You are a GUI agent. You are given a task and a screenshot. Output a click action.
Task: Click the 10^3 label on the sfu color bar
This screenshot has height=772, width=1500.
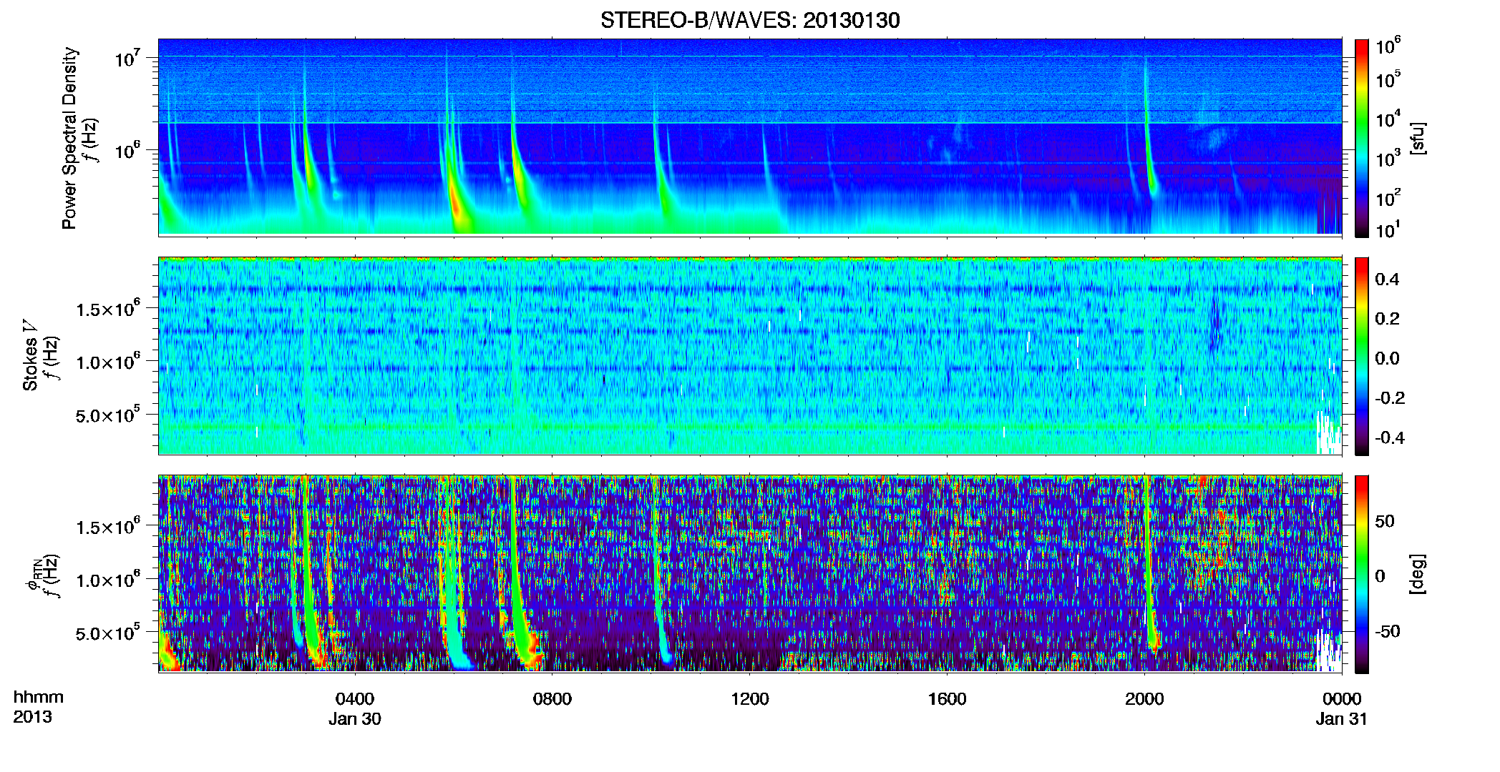click(x=1388, y=159)
